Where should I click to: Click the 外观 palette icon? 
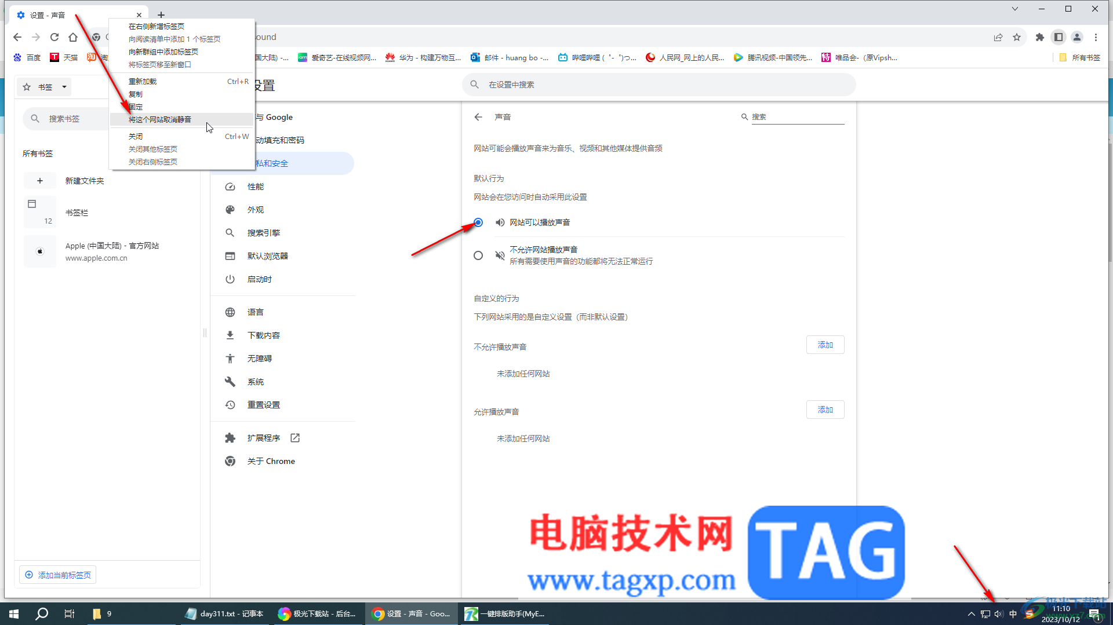pos(230,210)
